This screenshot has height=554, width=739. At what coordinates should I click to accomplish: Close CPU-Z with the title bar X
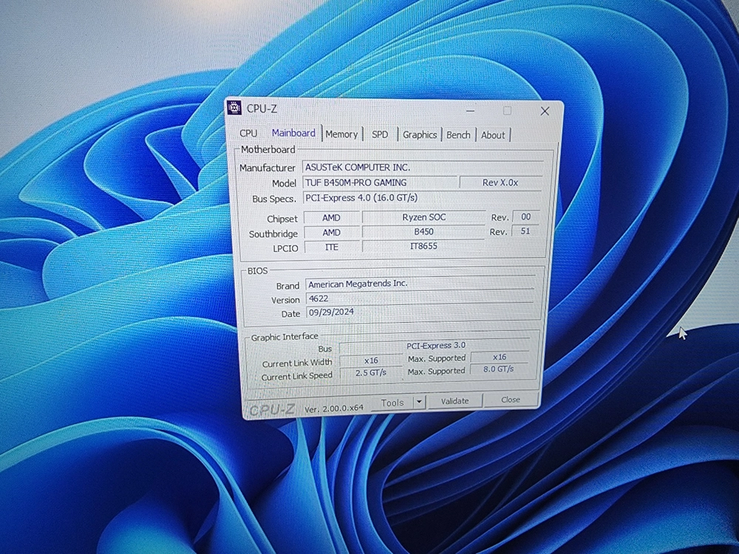[545, 112]
